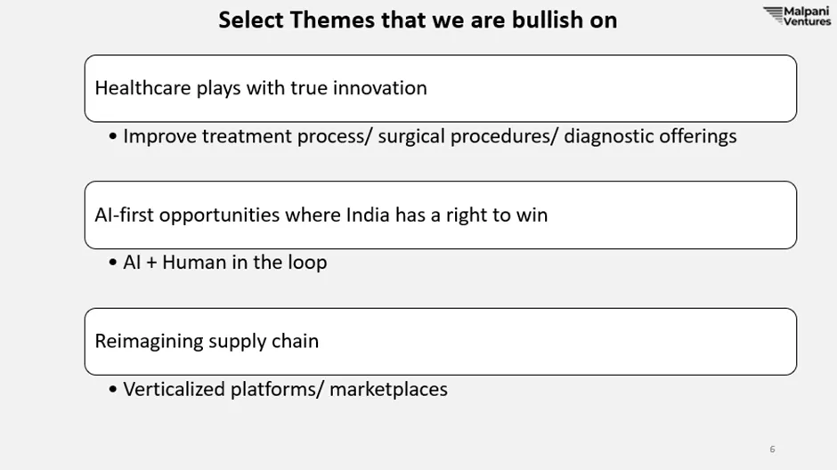
Task: Click the Malpani Ventures striped logo icon
Action: pos(773,15)
